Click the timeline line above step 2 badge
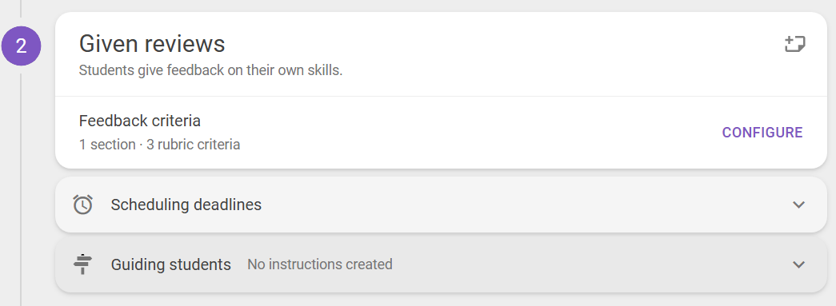 point(21,8)
